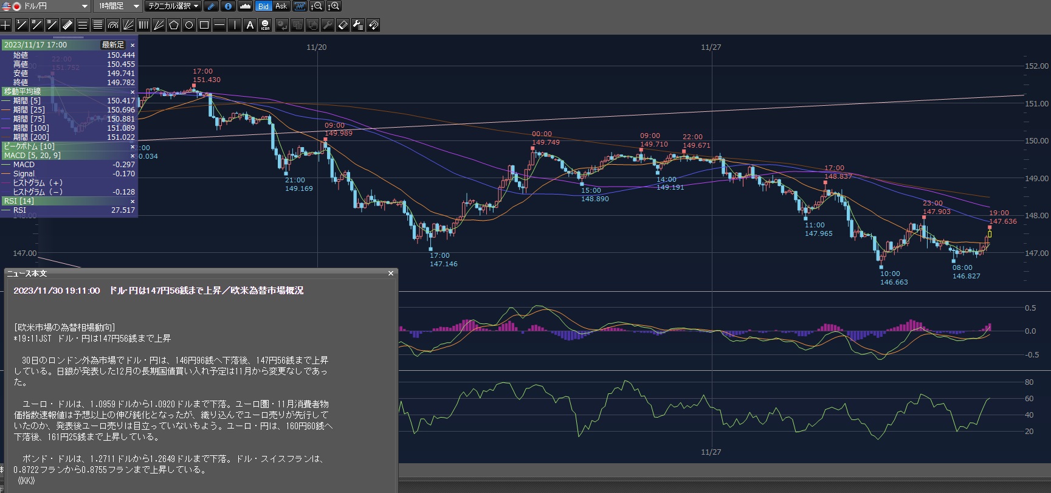Select the rectangle drawing tool
Image resolution: width=1051 pixels, height=493 pixels.
[x=204, y=25]
